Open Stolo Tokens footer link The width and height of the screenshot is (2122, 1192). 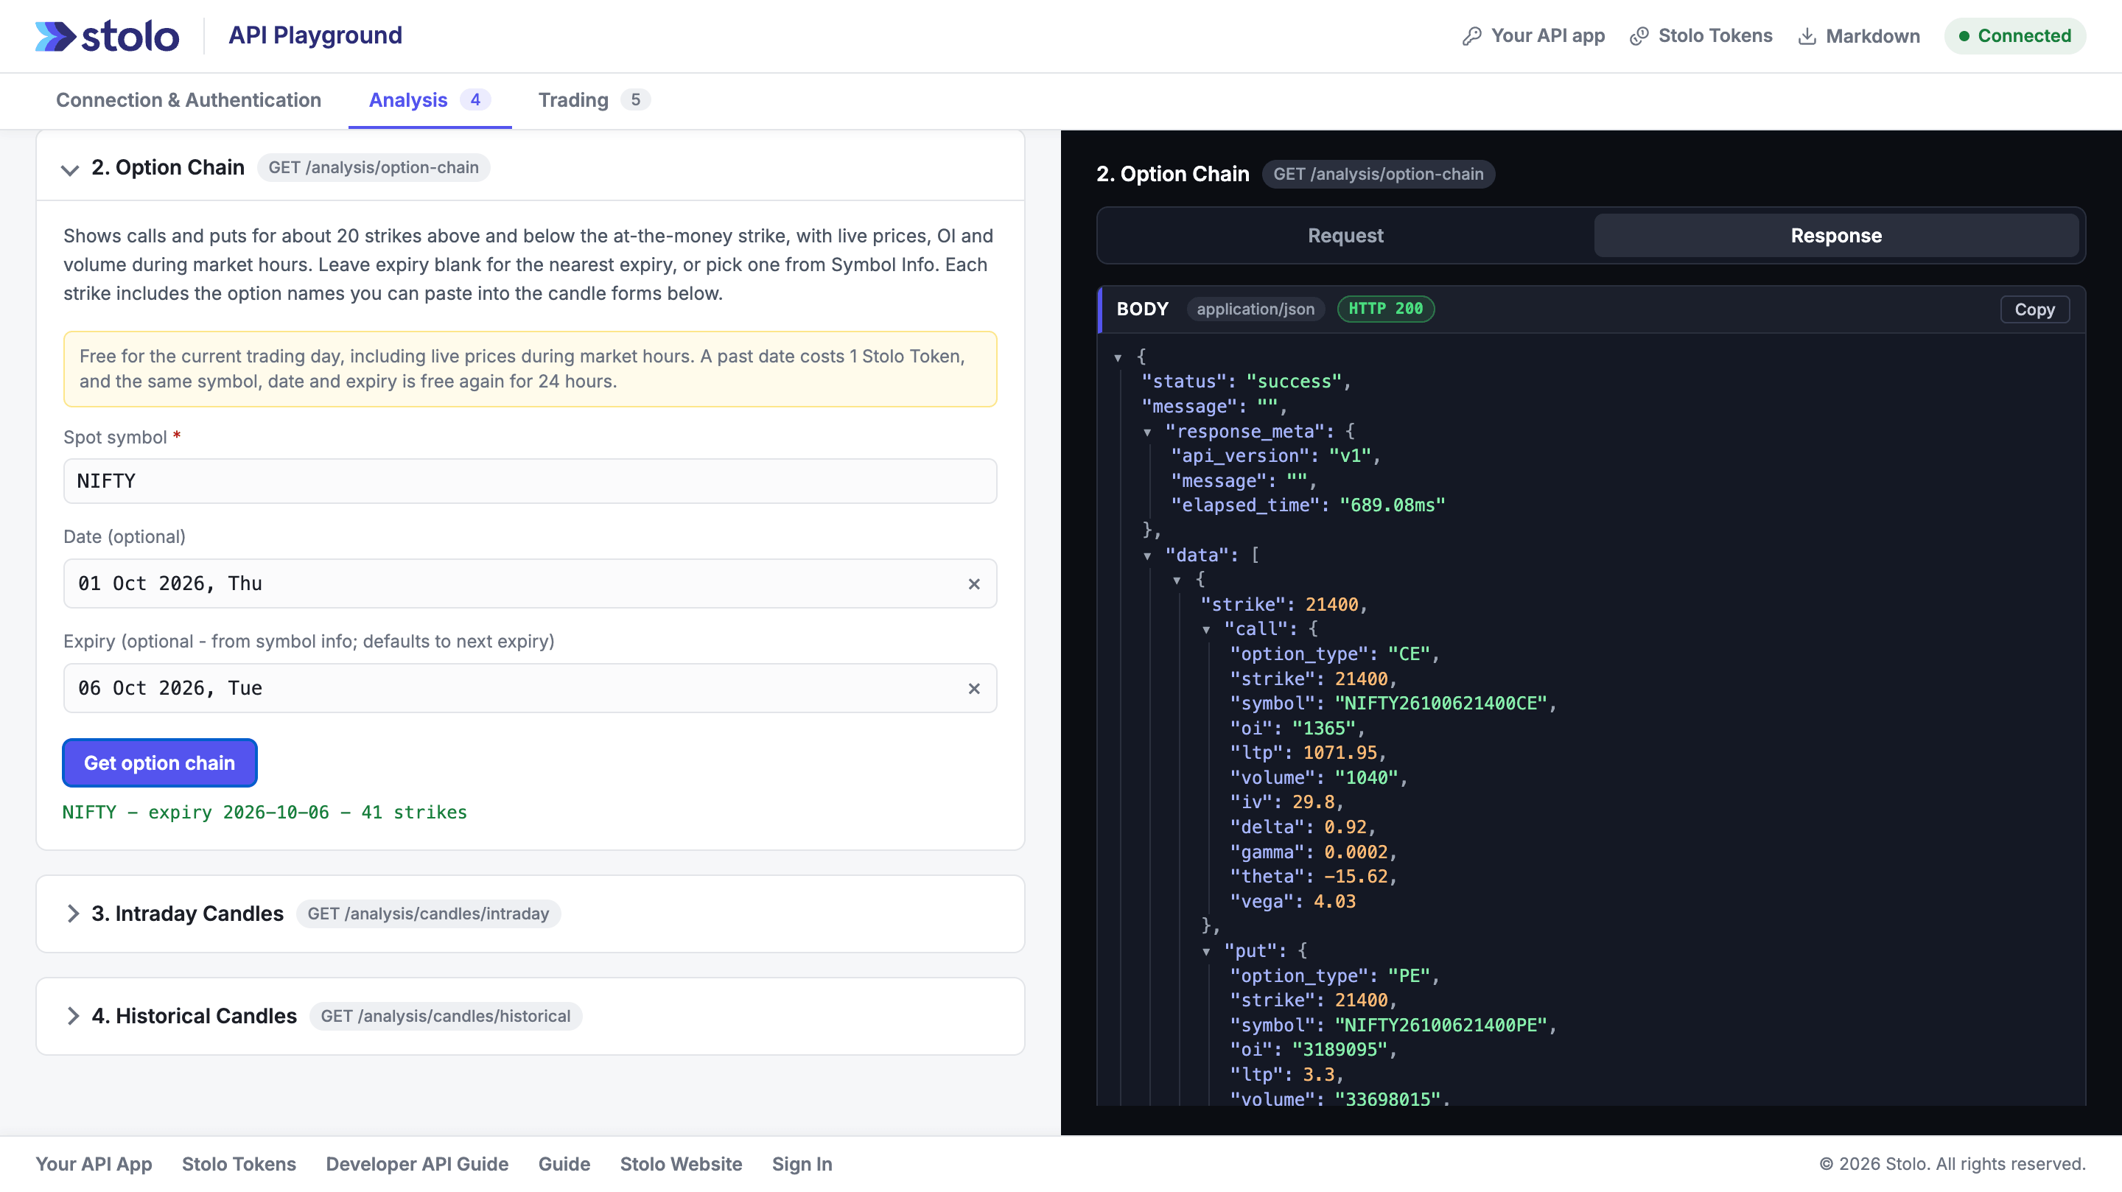pos(239,1164)
